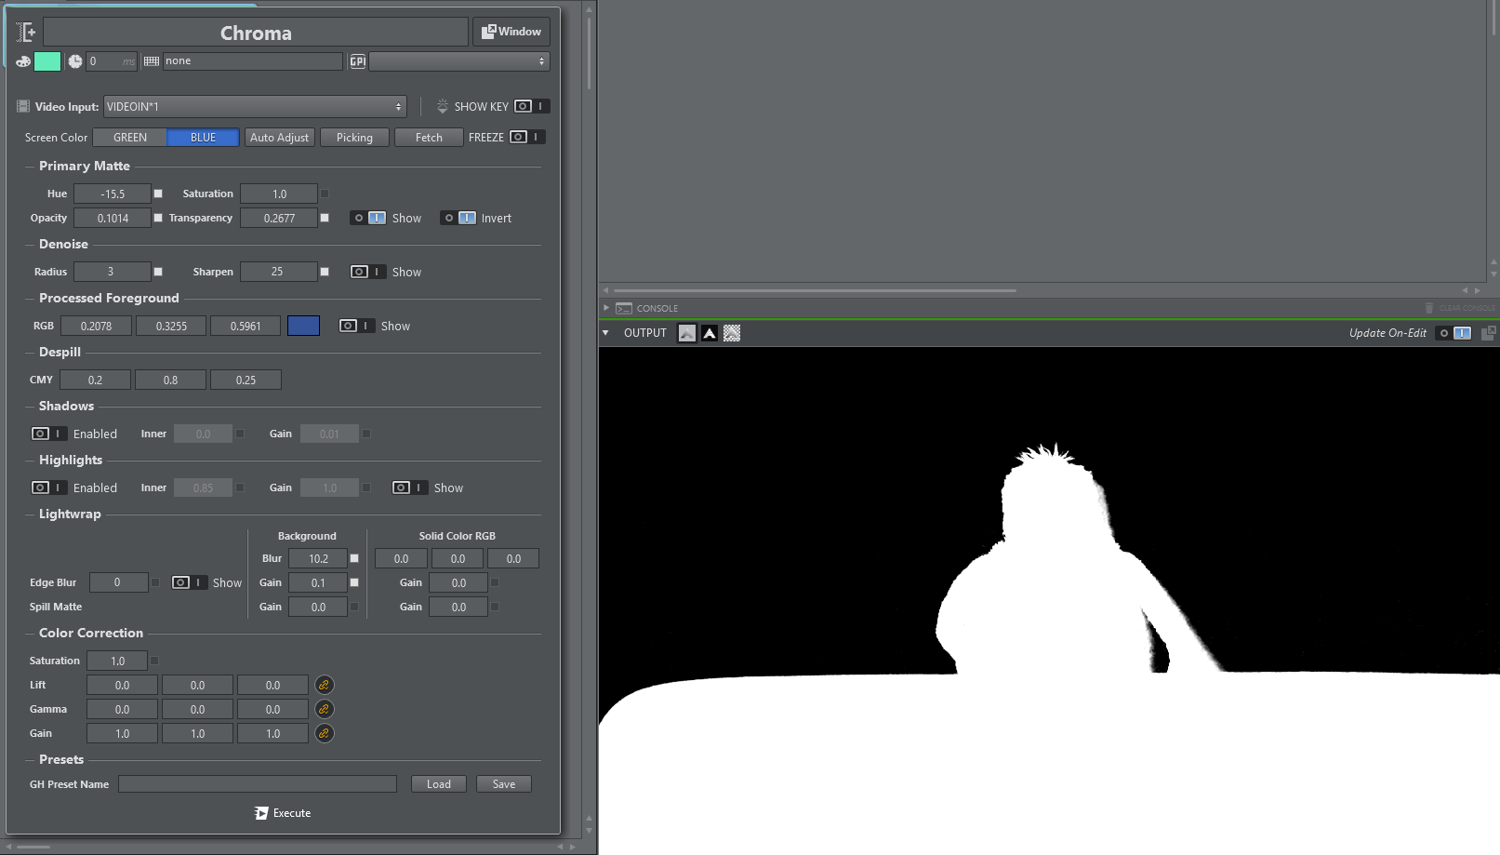Click the console terminal icon

(624, 308)
